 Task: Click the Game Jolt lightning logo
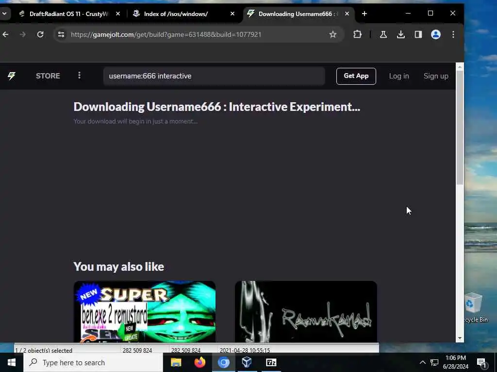(x=12, y=76)
